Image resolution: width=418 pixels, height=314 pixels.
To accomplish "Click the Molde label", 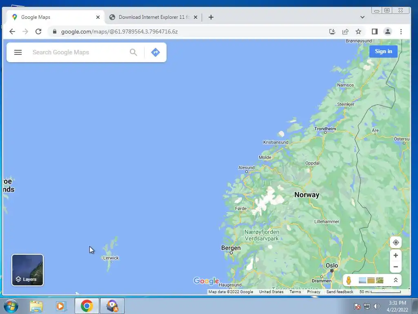I will point(265,157).
